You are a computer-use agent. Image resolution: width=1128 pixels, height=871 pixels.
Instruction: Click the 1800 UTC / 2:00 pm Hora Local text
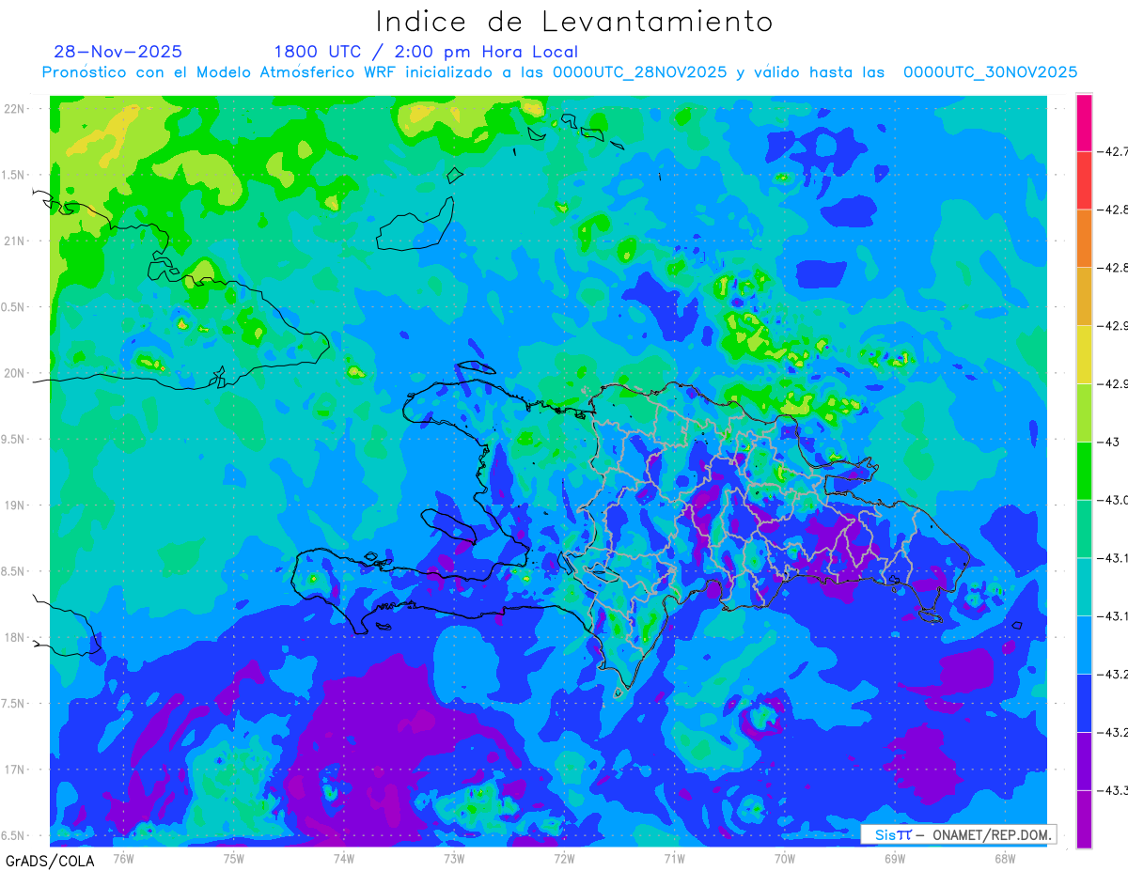click(426, 53)
